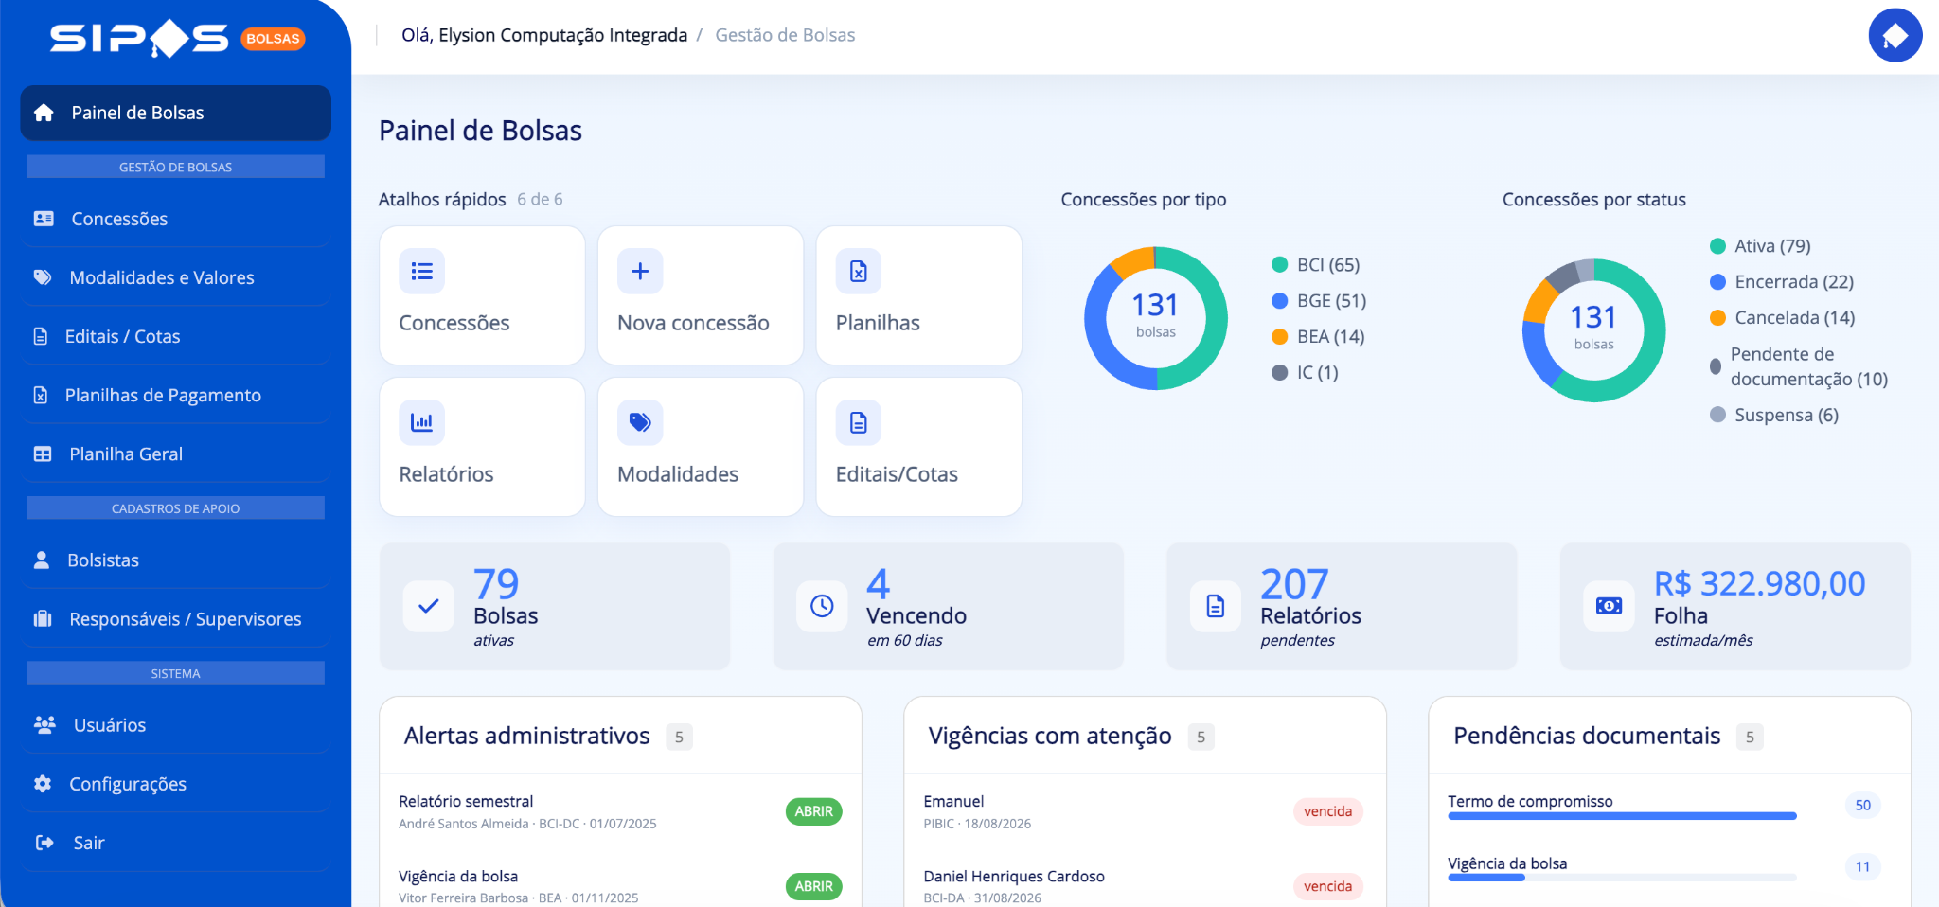Open Planilhas de Pagamento in sidebar
The image size is (1939, 907).
176,395
